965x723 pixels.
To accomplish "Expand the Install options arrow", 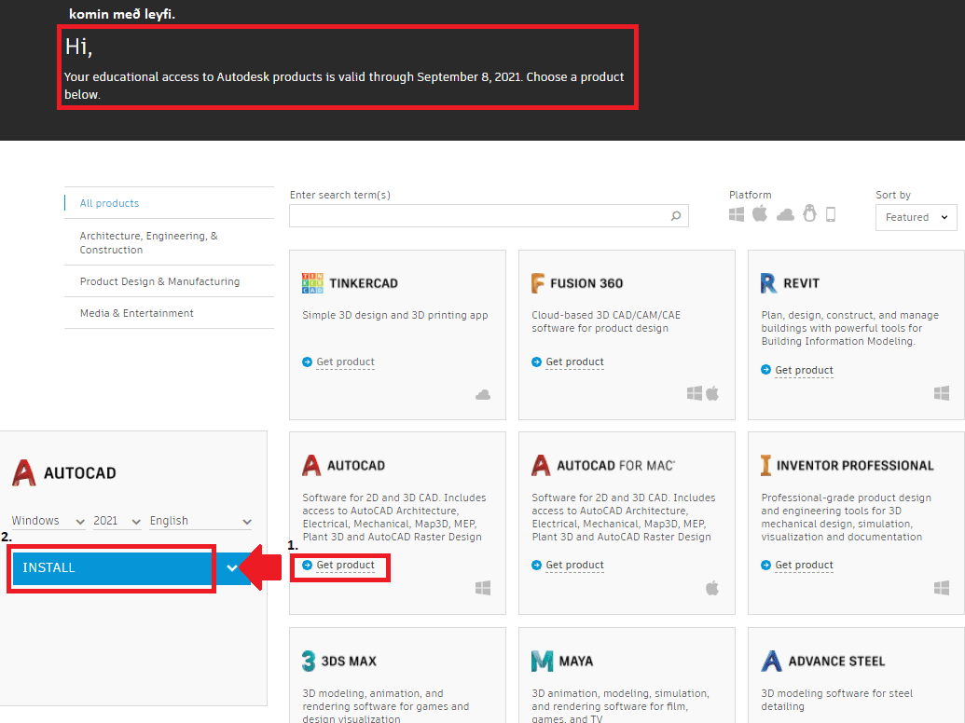I will (x=232, y=568).
